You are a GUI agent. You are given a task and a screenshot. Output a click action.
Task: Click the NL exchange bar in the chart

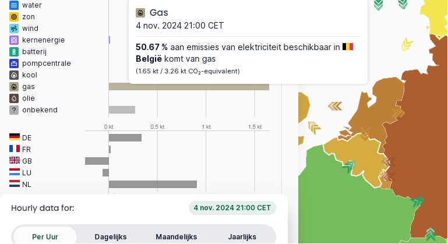(x=153, y=184)
